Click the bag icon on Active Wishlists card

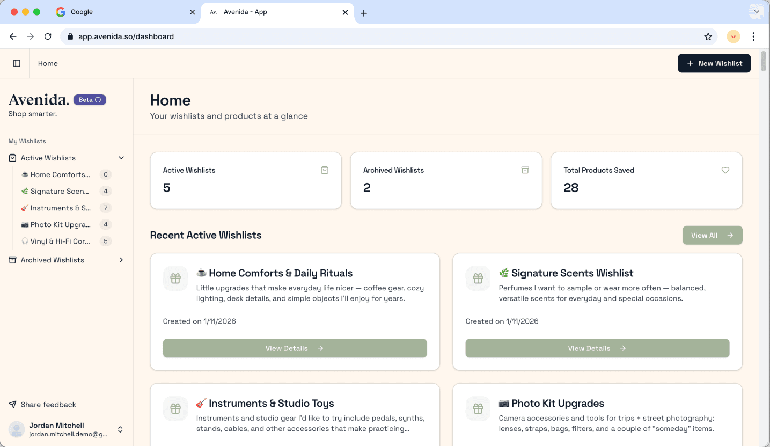(x=325, y=170)
